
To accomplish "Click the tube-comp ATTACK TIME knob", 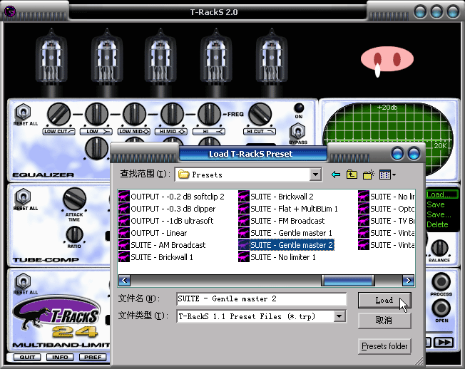I will pyautogui.click(x=74, y=199).
